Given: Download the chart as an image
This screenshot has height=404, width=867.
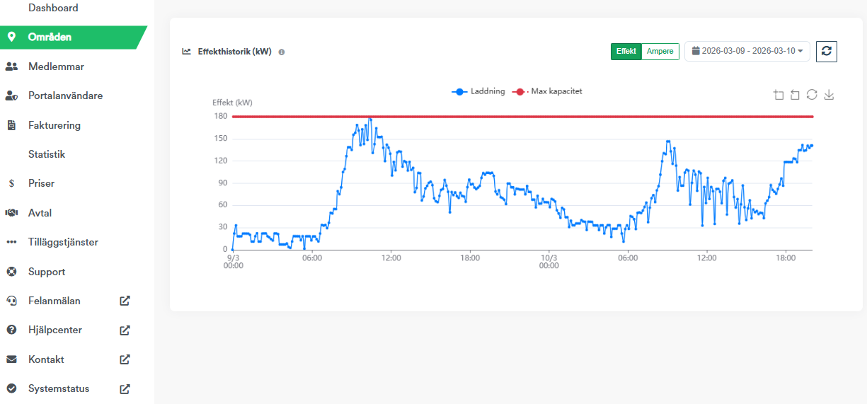Looking at the screenshot, I should pos(829,95).
